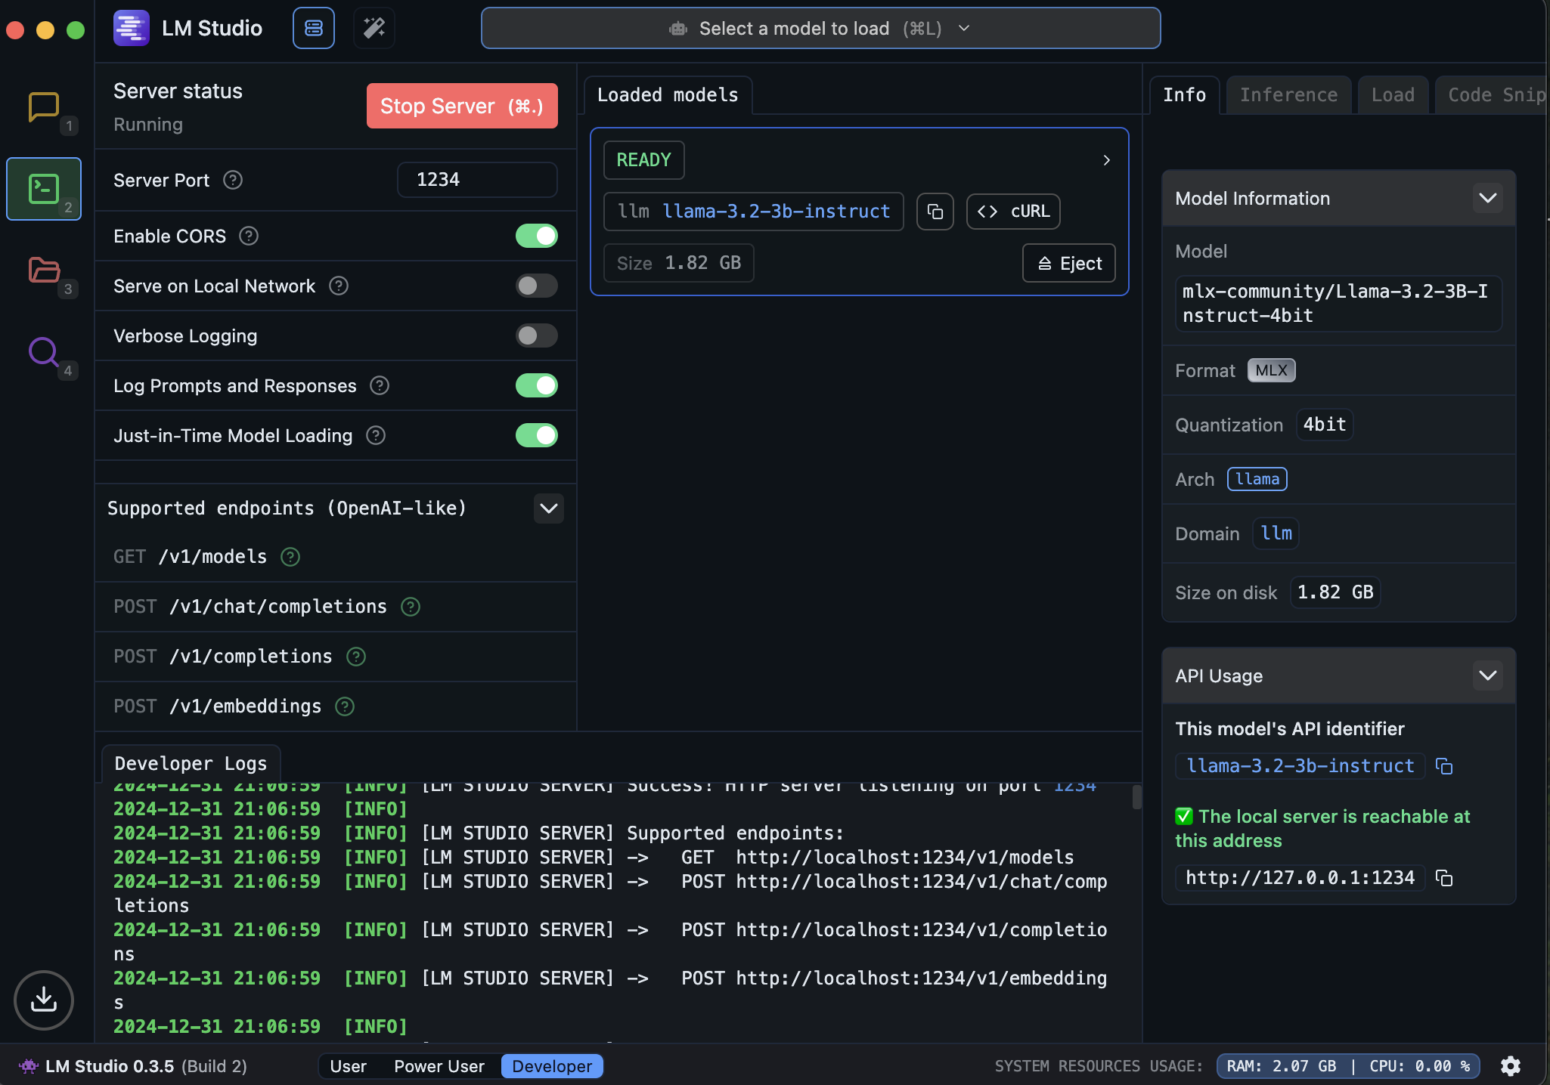Select the Developer terminal sidebar icon
This screenshot has width=1550, height=1085.
coord(44,189)
